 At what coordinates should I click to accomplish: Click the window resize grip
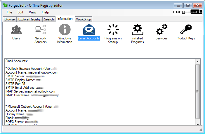point(200,130)
